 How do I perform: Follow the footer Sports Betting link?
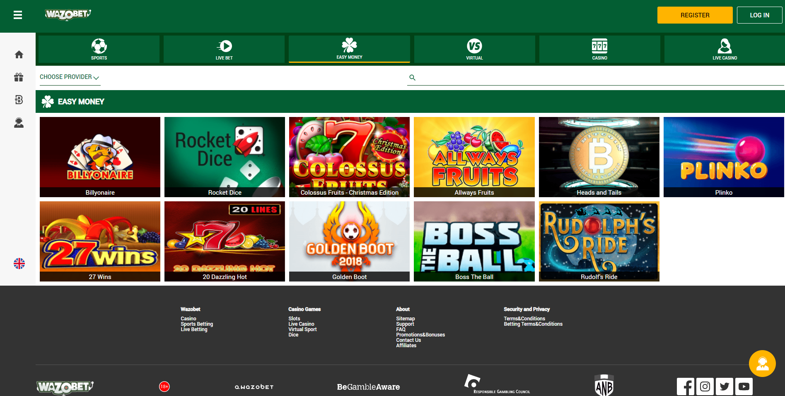(197, 324)
